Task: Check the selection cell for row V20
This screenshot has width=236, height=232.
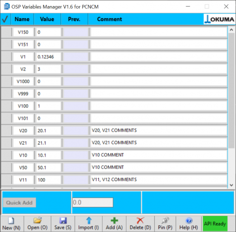Action: point(7,131)
